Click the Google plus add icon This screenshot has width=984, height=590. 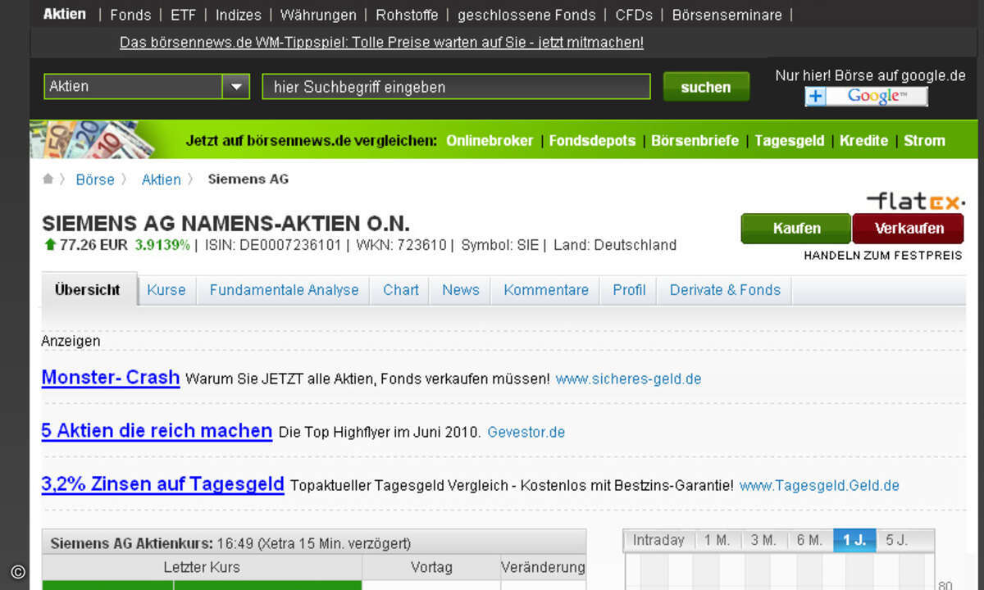tap(815, 97)
